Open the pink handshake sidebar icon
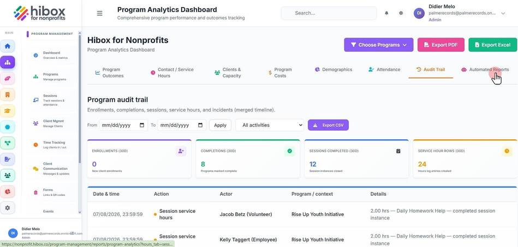 coord(8,78)
